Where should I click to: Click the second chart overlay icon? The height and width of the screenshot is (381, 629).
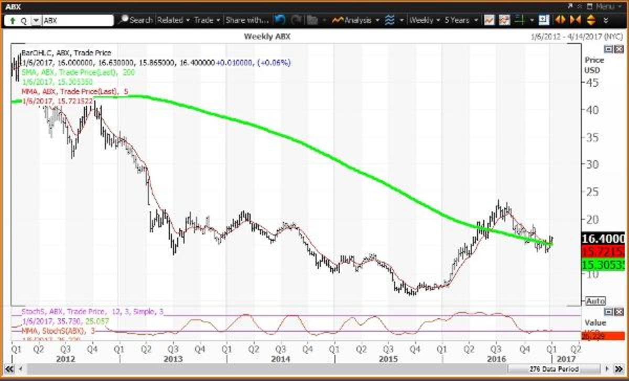click(x=506, y=20)
